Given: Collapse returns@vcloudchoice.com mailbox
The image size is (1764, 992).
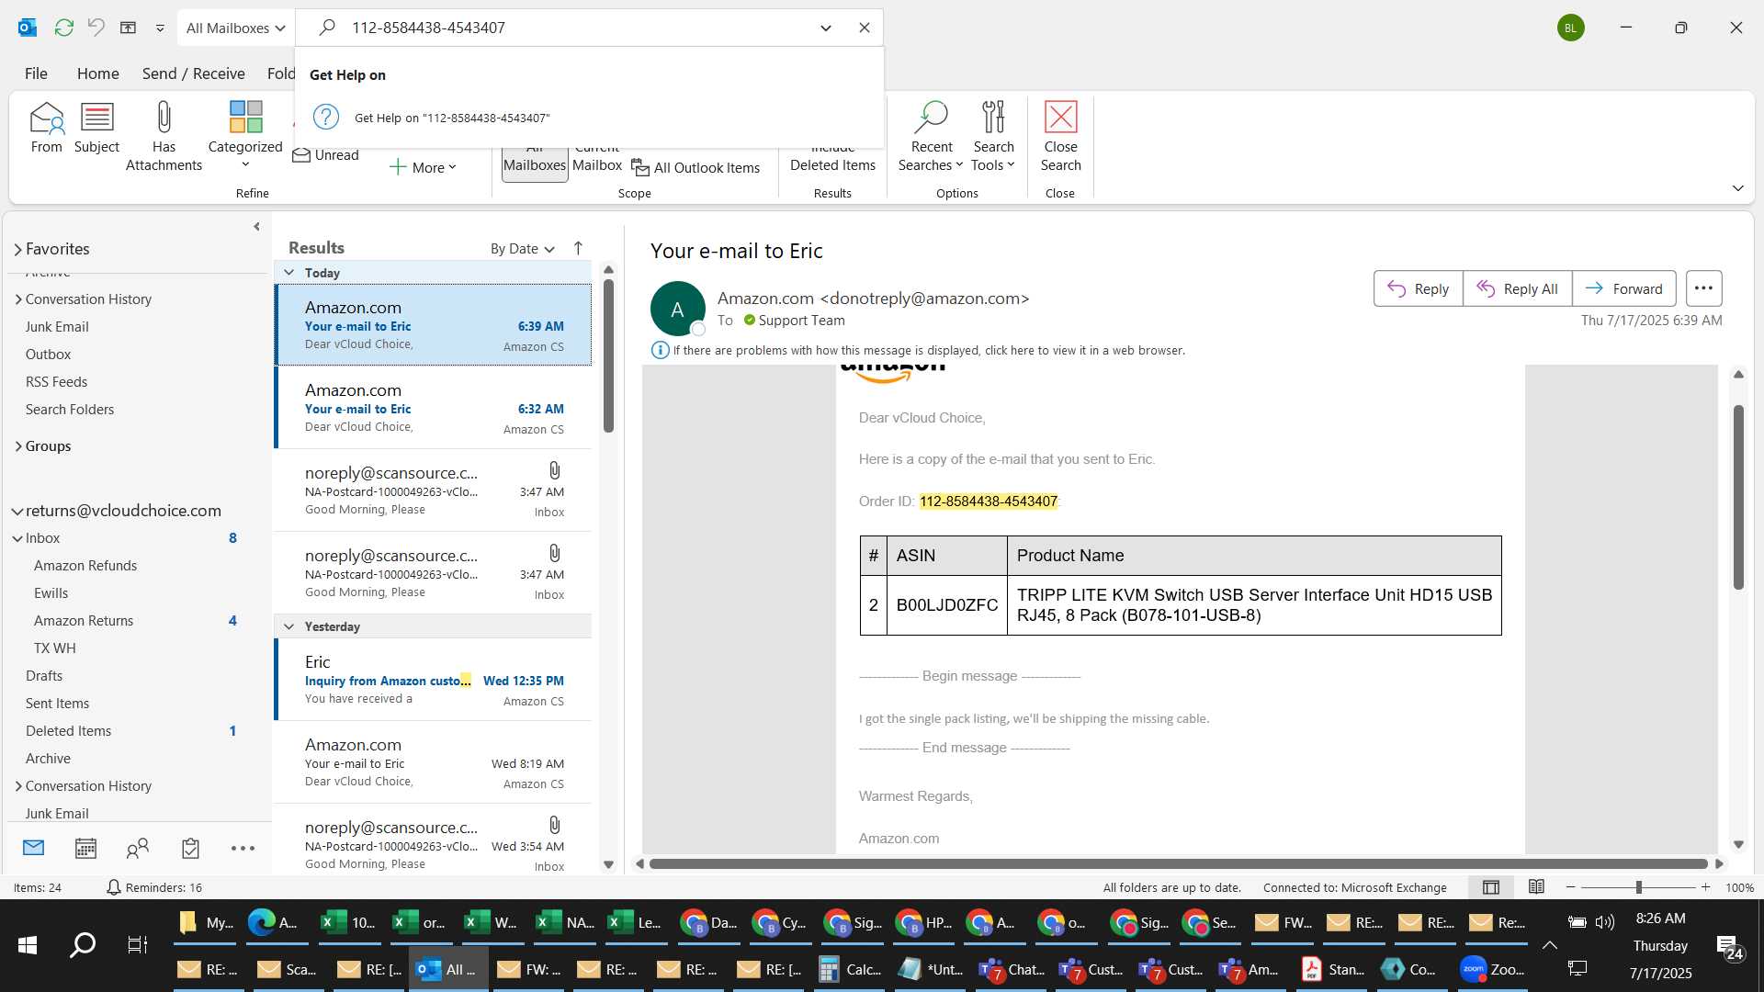Looking at the screenshot, I should [x=17, y=512].
